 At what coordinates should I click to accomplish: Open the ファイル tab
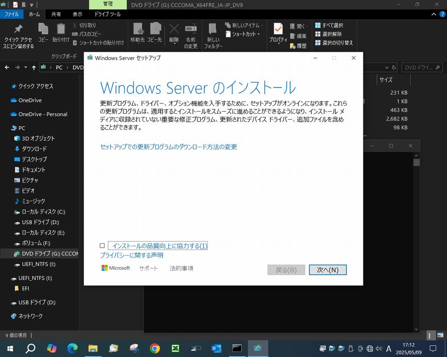[12, 14]
